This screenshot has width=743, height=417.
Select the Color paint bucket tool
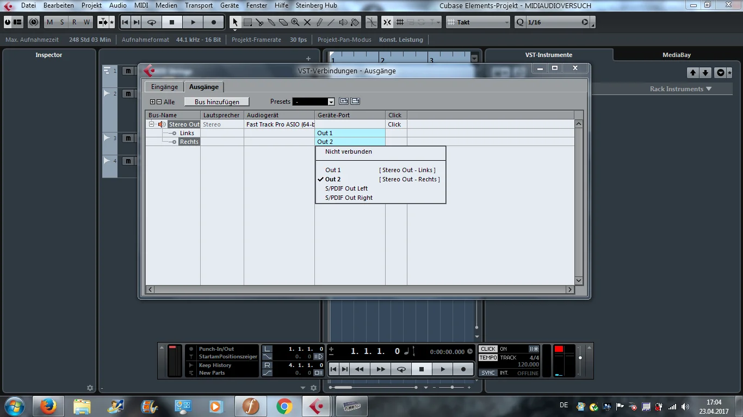point(355,22)
